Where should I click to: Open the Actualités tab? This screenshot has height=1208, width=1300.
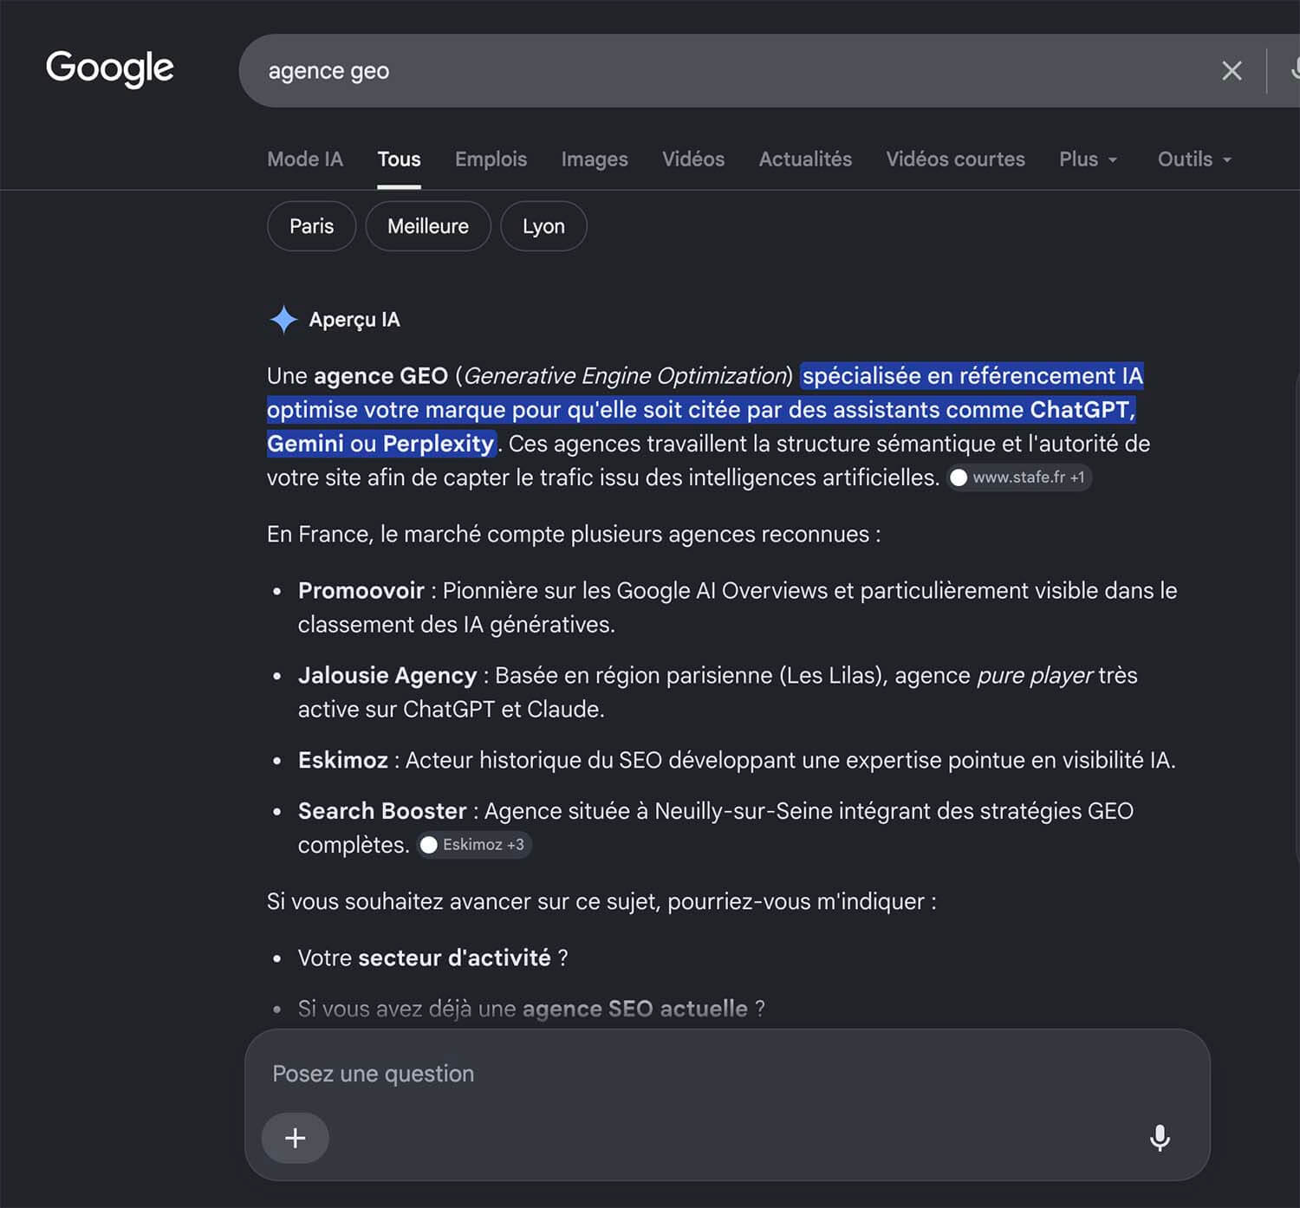805,159
